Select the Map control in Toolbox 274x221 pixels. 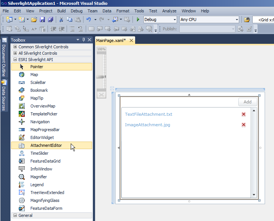tap(52, 75)
